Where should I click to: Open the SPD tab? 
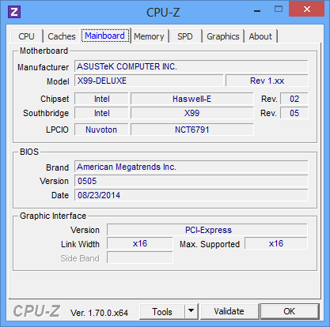pyautogui.click(x=185, y=36)
